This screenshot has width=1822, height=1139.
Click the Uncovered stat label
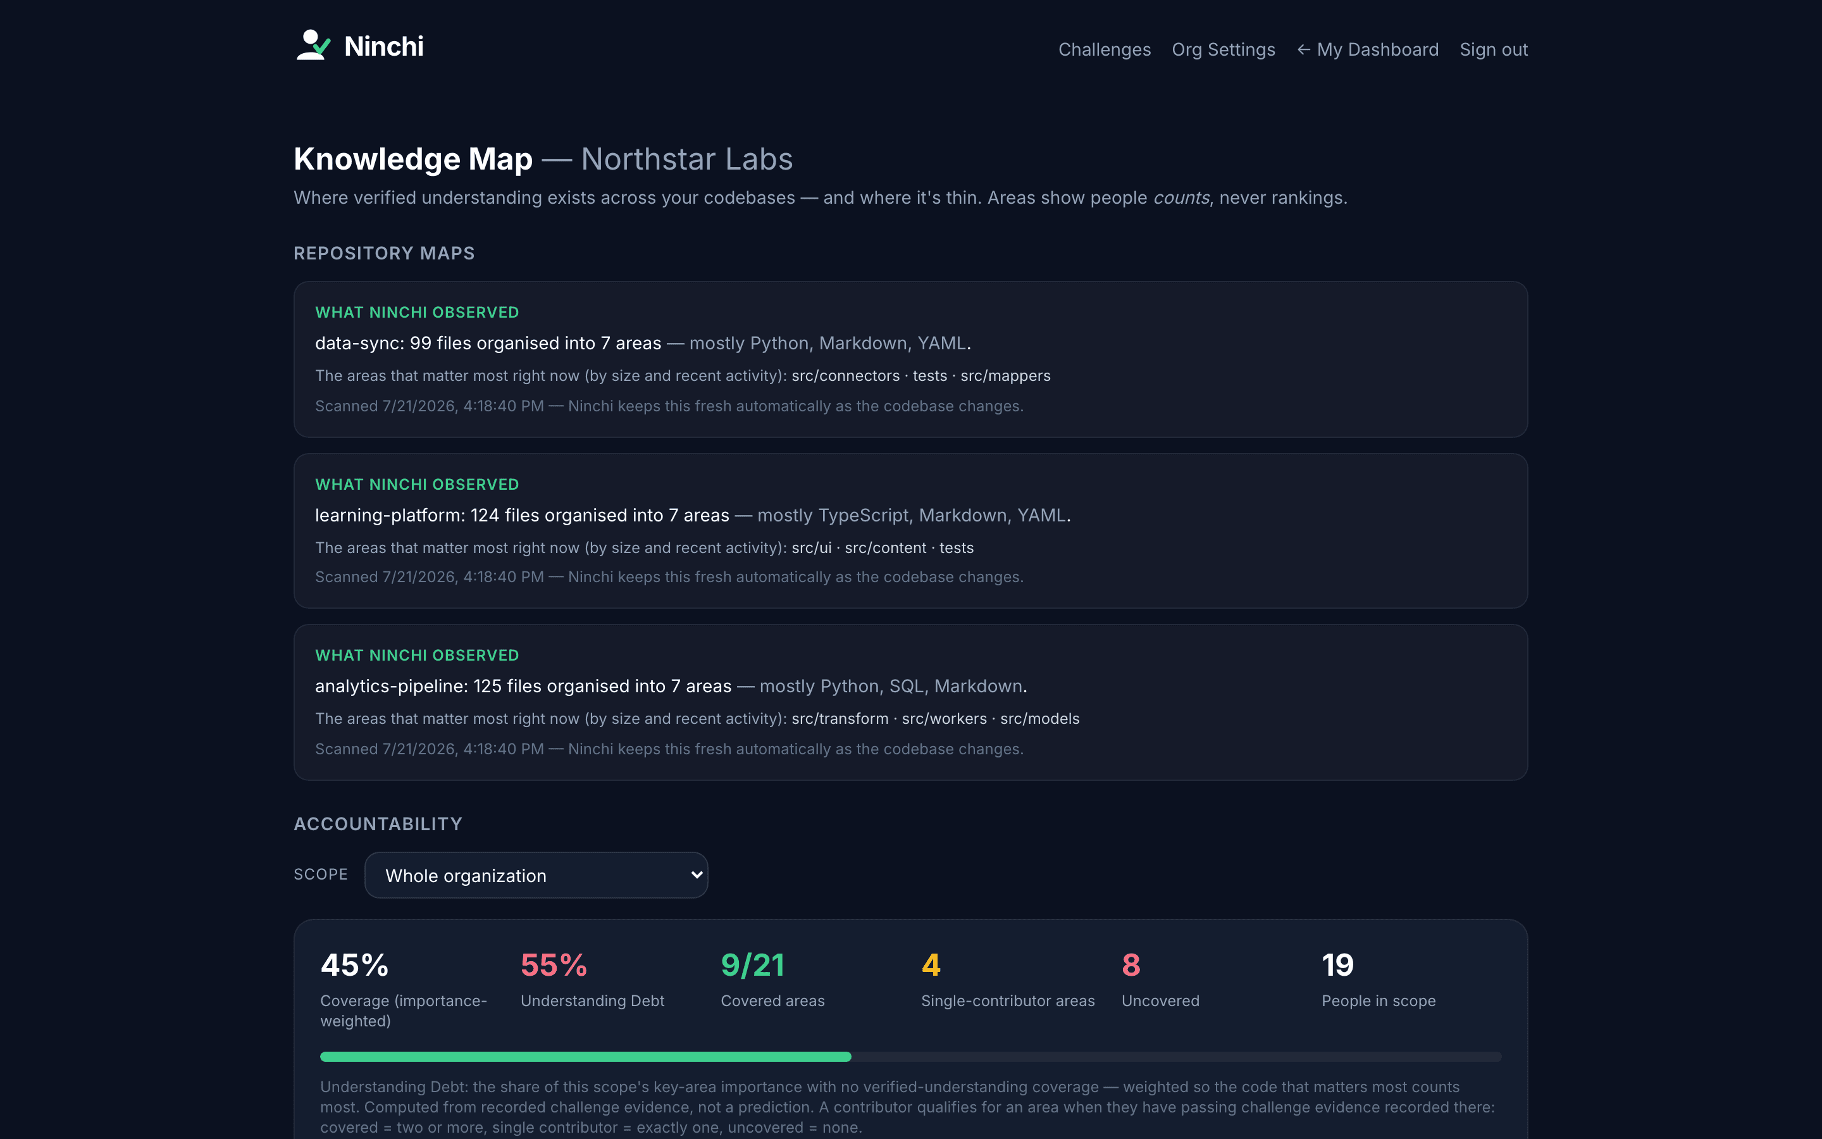pos(1160,1000)
